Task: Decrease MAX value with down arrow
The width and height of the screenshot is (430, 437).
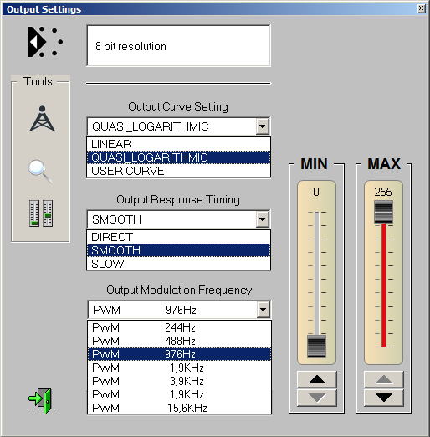Action: 384,398
